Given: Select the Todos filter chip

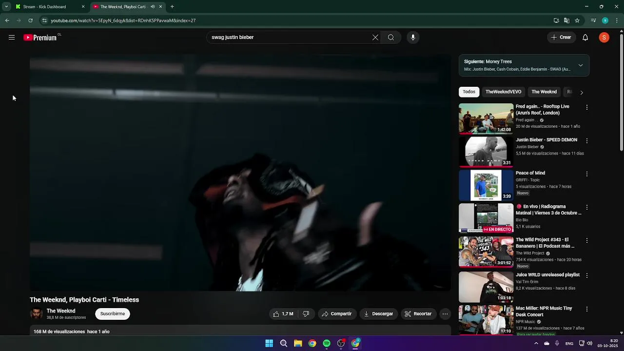Looking at the screenshot, I should 469,92.
